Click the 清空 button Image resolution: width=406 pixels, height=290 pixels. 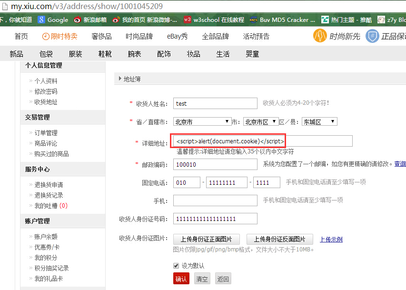coord(202,279)
